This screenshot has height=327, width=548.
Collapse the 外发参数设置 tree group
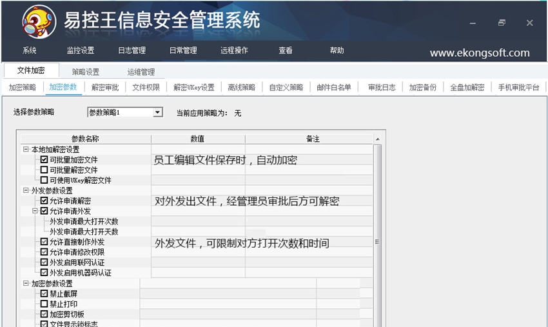26,190
